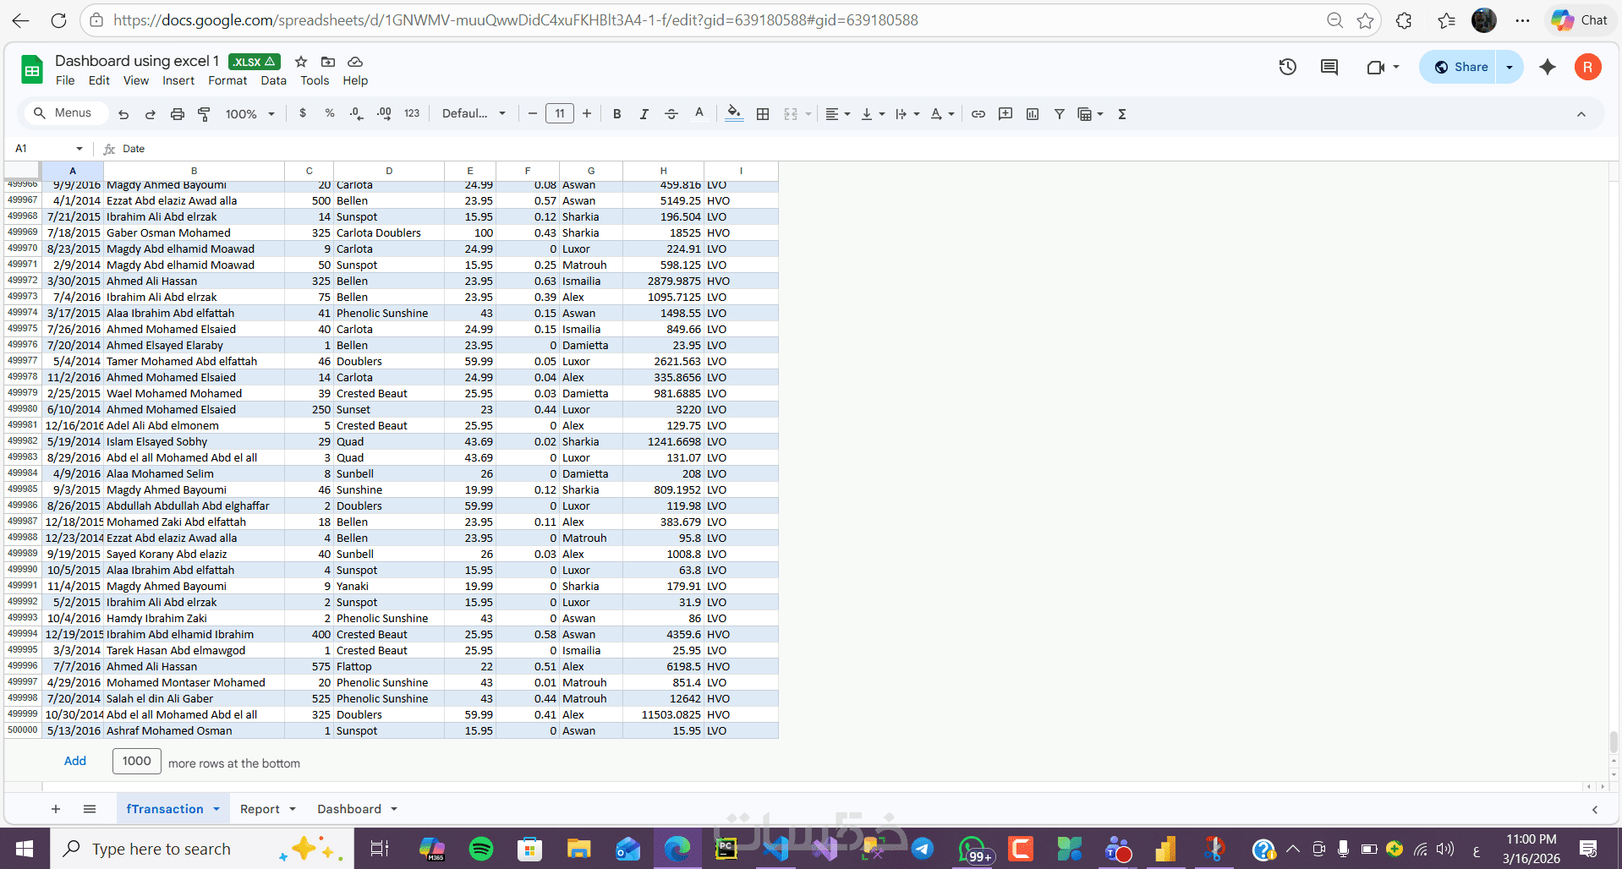This screenshot has height=869, width=1622.
Task: Open the Borders tool
Action: click(x=763, y=114)
